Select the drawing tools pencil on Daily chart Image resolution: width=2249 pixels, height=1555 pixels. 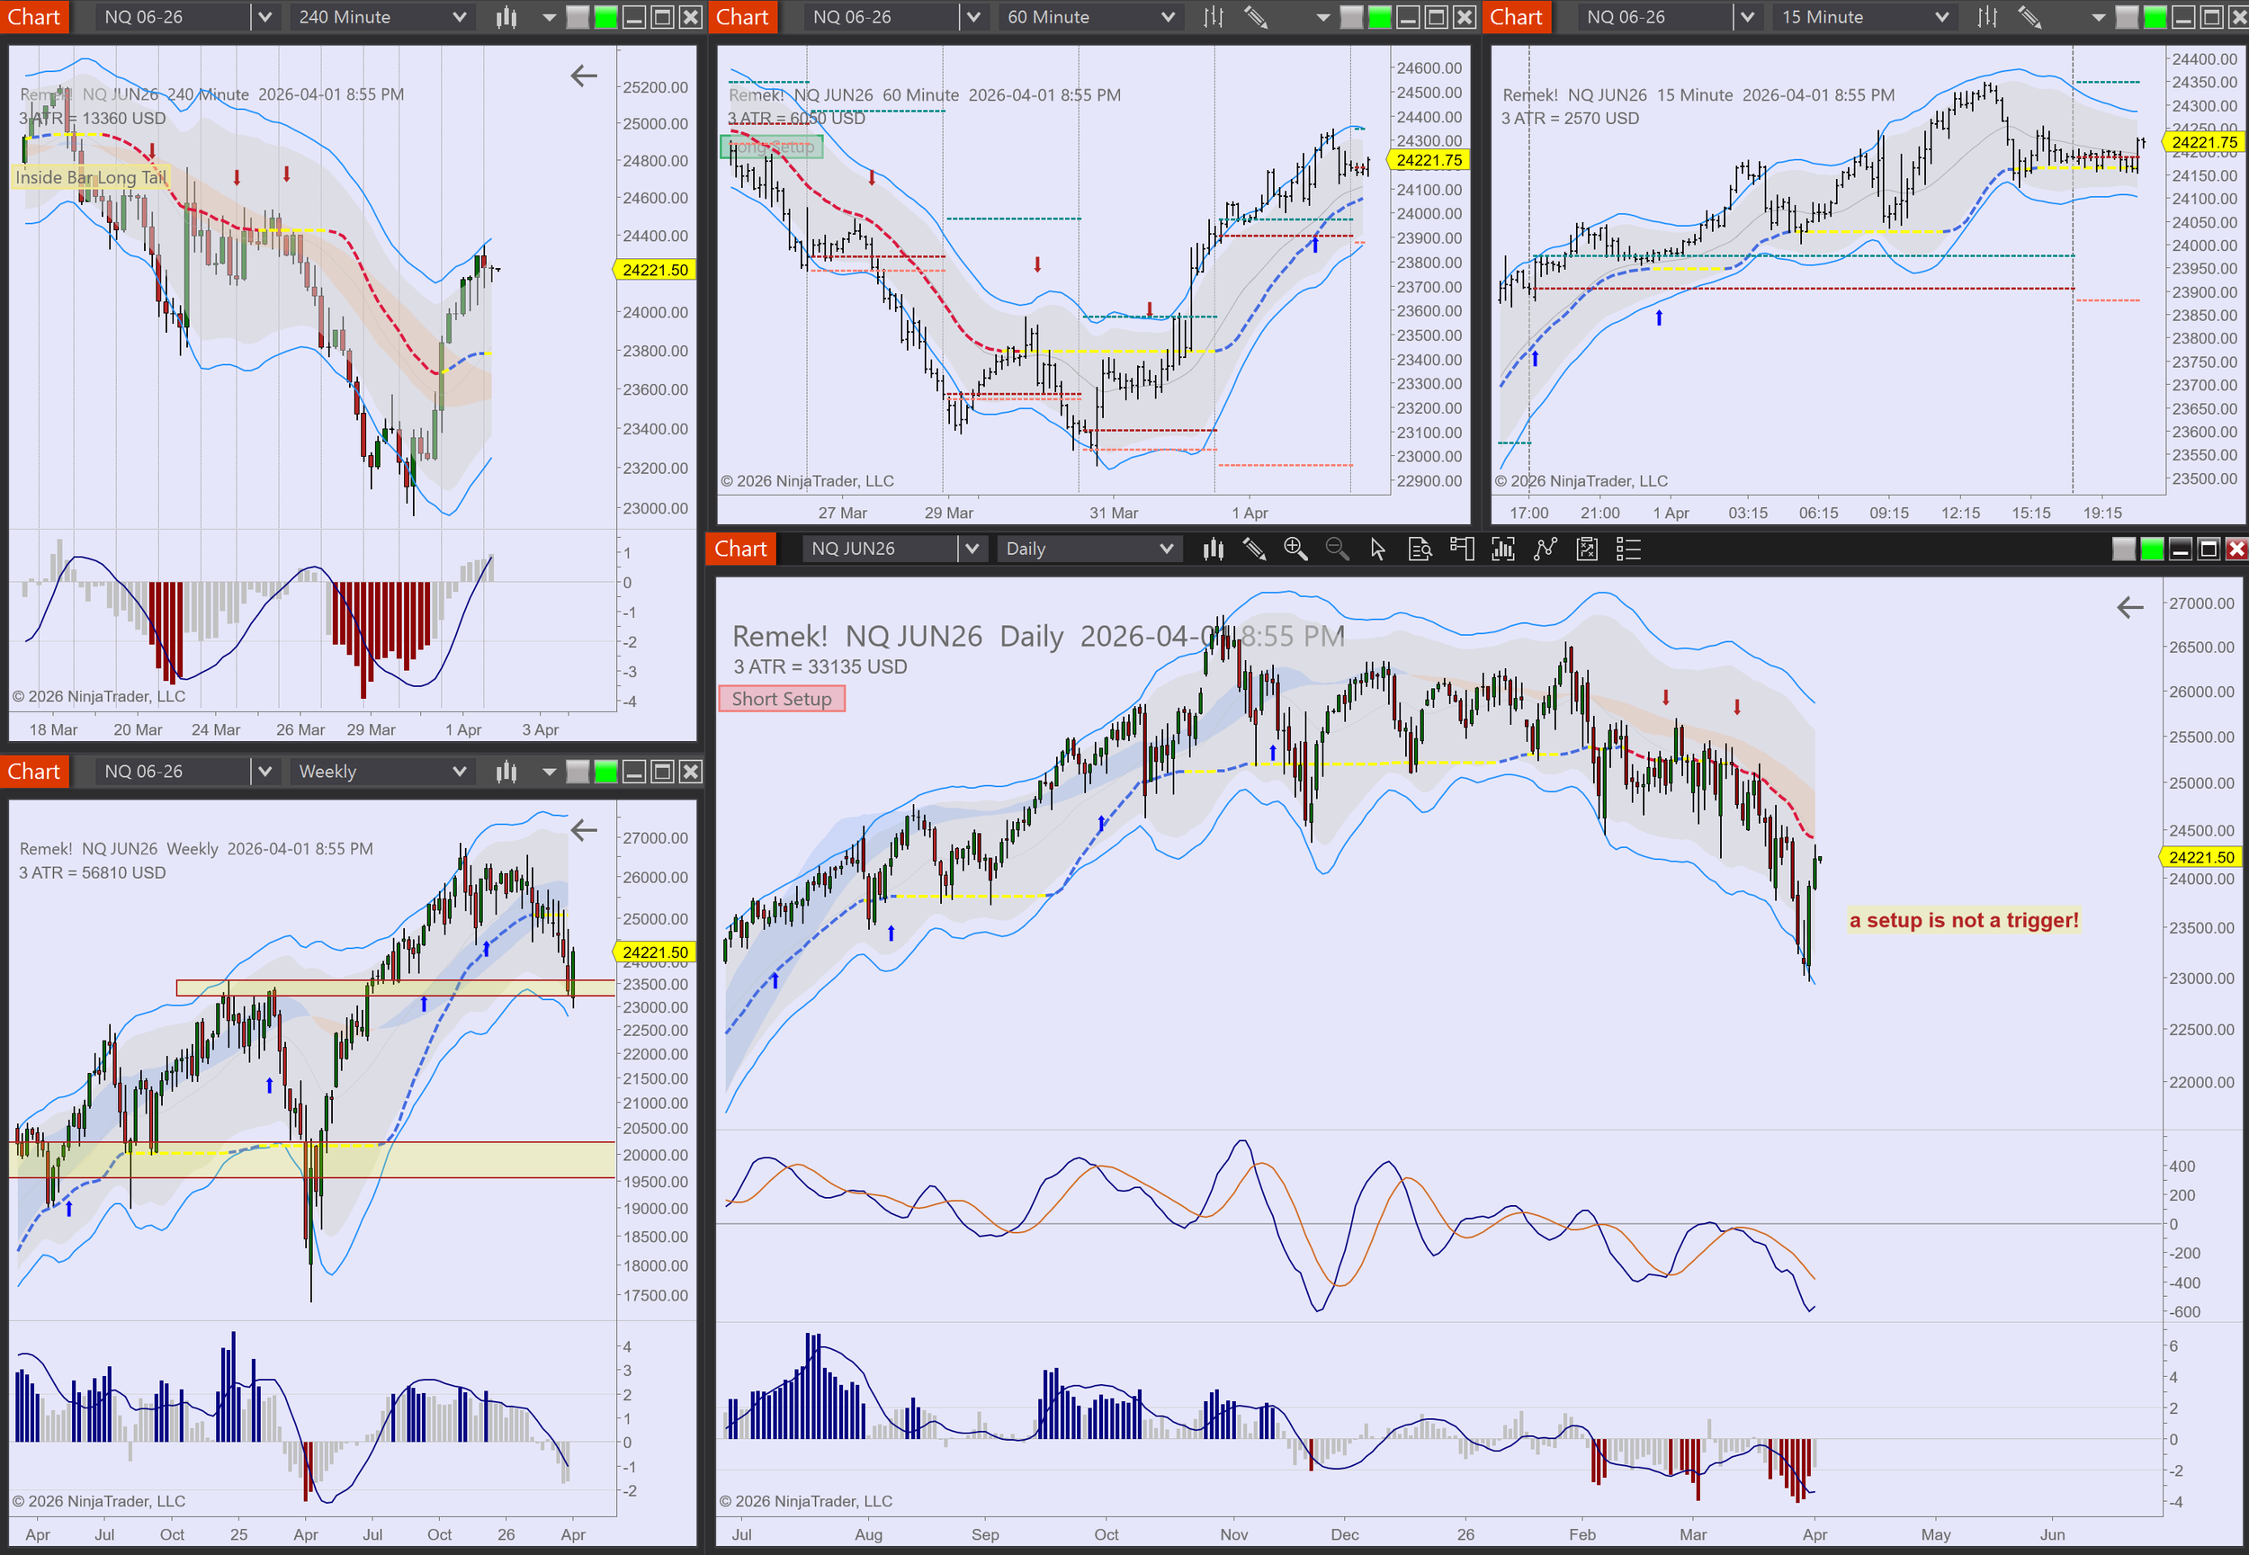tap(1254, 550)
